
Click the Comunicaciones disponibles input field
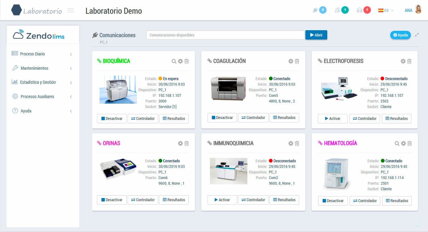click(225, 35)
